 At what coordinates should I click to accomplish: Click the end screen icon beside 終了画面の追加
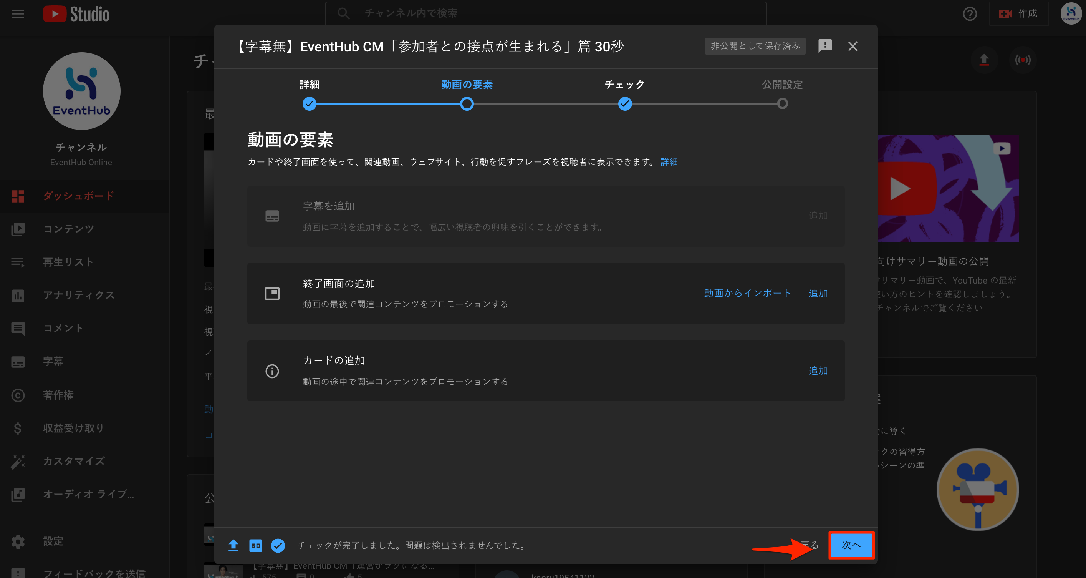click(x=272, y=294)
